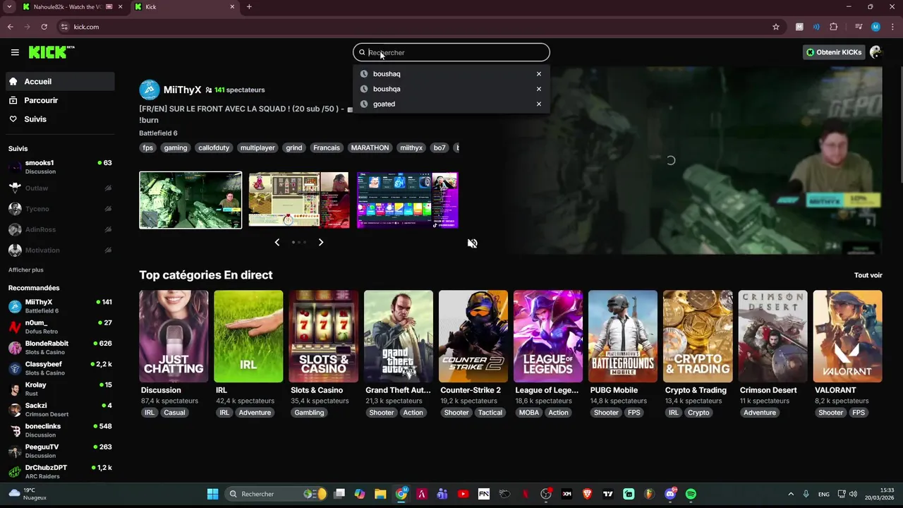Expand followed list with Afficher plus
903x508 pixels.
coord(25,270)
